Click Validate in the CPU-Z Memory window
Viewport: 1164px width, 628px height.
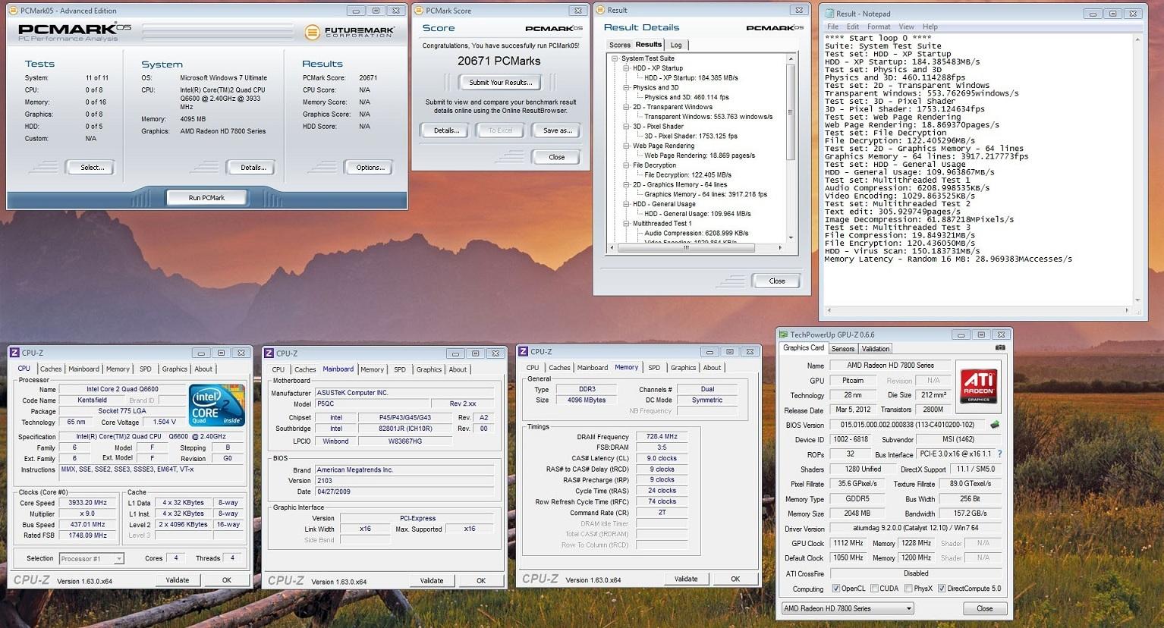coord(686,579)
